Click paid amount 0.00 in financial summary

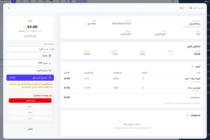tap(115, 54)
